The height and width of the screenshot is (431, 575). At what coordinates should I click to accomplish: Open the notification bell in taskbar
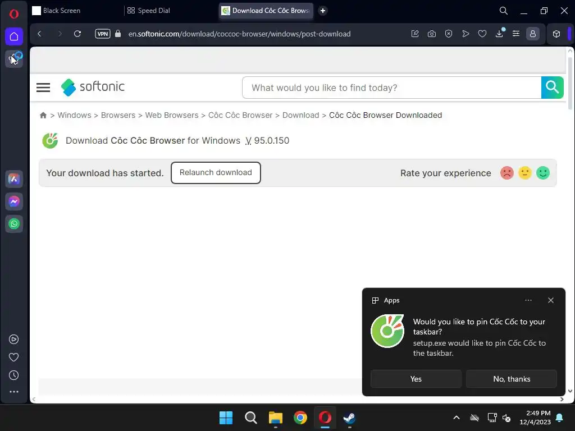click(x=560, y=418)
